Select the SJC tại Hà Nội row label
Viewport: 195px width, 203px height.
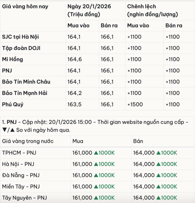[x=20, y=37]
